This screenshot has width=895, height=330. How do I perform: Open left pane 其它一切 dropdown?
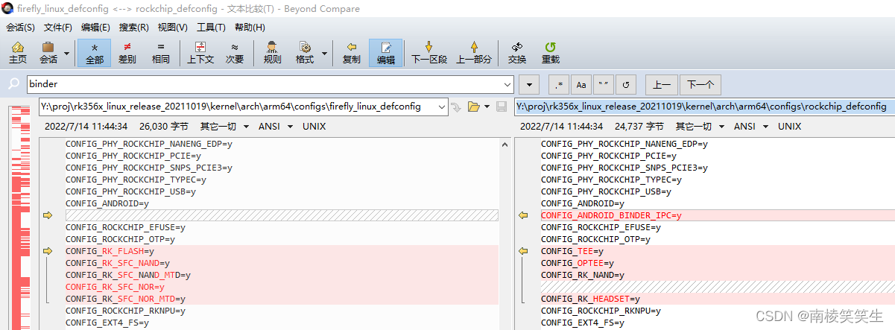coord(224,127)
